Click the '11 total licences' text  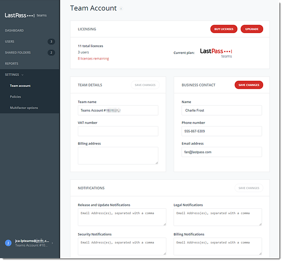click(91, 46)
